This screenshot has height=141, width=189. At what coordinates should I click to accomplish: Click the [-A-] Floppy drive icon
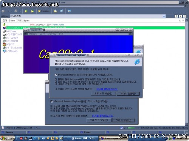click(x=4, y=31)
